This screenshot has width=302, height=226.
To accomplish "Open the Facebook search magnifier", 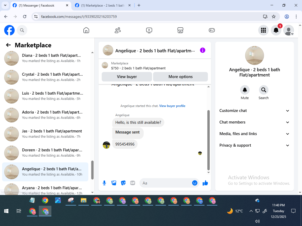I will coord(22,30).
